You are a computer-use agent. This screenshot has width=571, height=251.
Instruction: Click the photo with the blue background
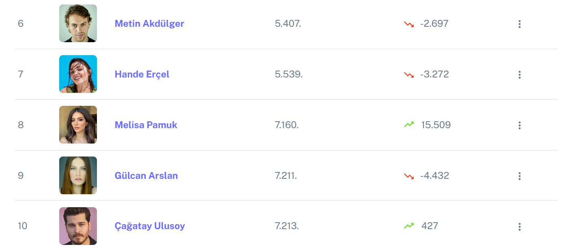coord(78,74)
